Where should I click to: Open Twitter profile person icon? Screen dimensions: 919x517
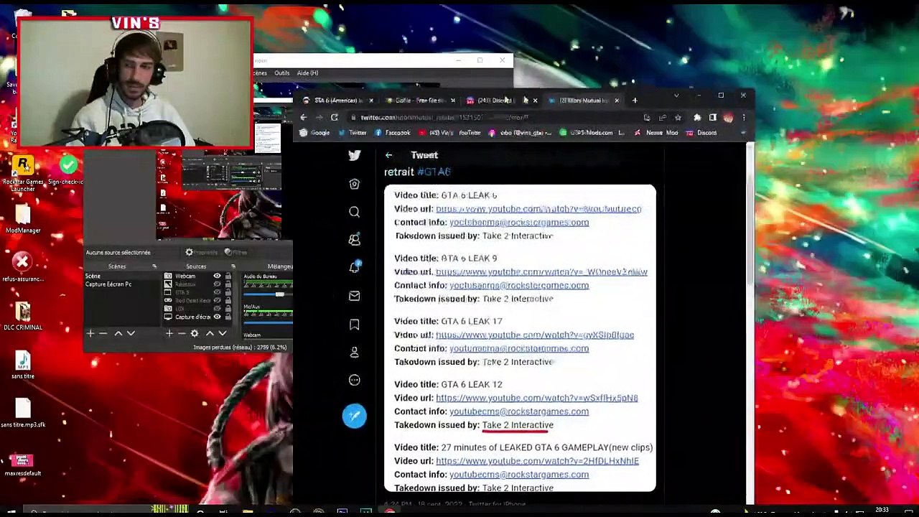pos(354,352)
